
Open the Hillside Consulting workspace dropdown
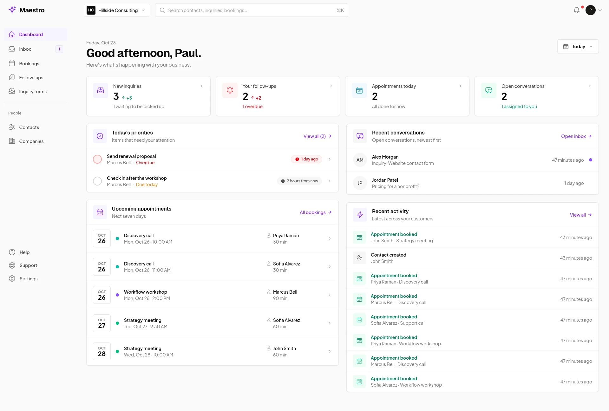[x=117, y=10]
